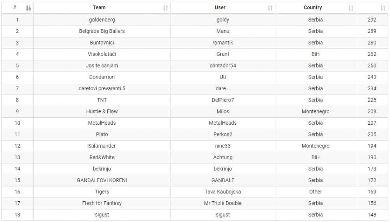This screenshot has height=222, width=390.
Task: Select user MetalHeads in User column
Action: coord(223,123)
